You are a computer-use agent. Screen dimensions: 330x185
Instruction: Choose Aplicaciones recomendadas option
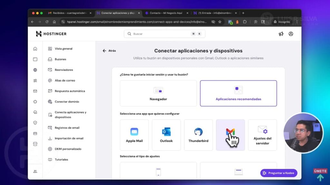click(238, 93)
